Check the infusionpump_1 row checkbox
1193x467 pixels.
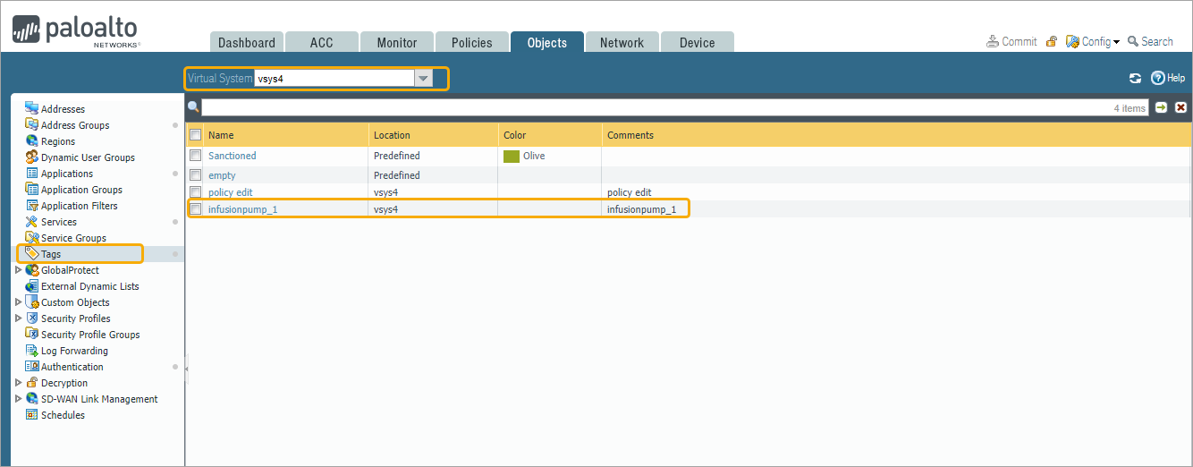(196, 209)
